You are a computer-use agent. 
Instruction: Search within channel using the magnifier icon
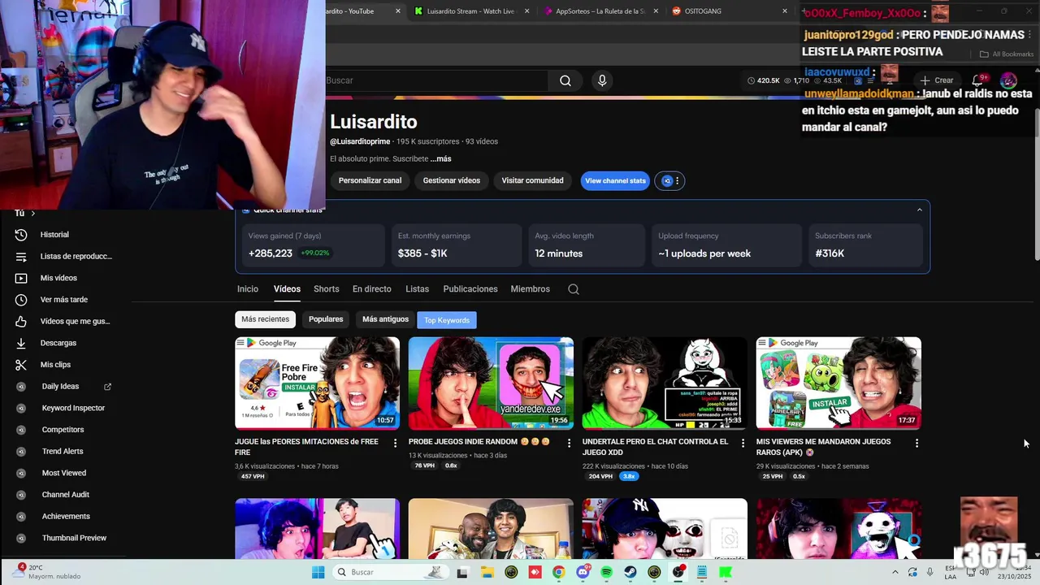click(x=574, y=289)
